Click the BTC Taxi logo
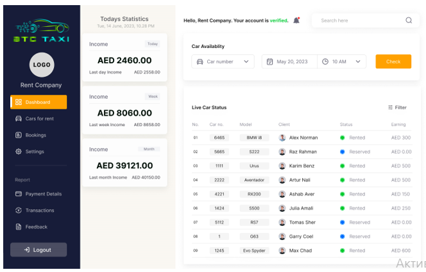This screenshot has width=426, height=272. coord(42,30)
